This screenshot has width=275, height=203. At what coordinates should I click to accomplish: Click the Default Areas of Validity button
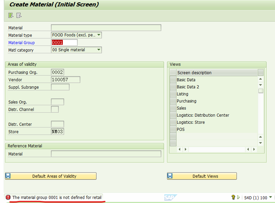(51, 176)
